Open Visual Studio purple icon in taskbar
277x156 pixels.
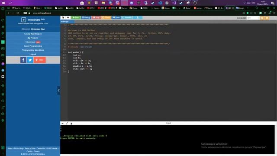coord(174,3)
